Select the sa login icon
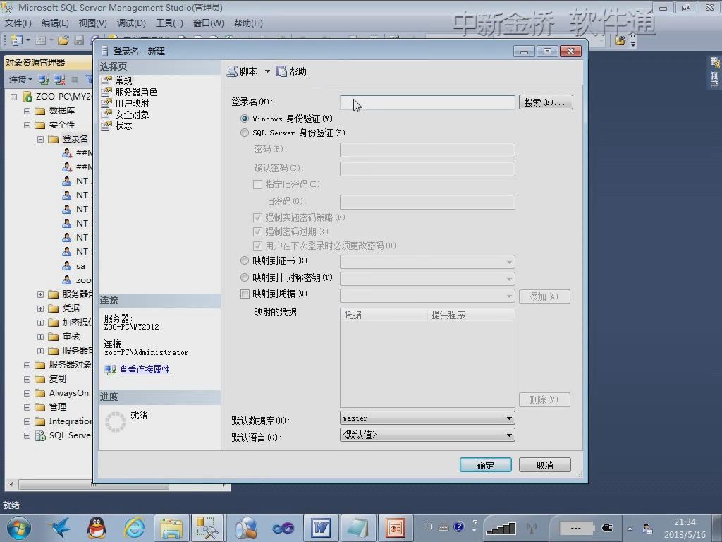 click(x=67, y=266)
